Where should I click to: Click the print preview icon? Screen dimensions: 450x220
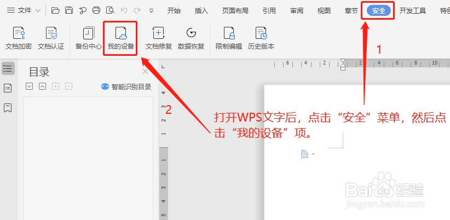pyautogui.click(x=110, y=10)
